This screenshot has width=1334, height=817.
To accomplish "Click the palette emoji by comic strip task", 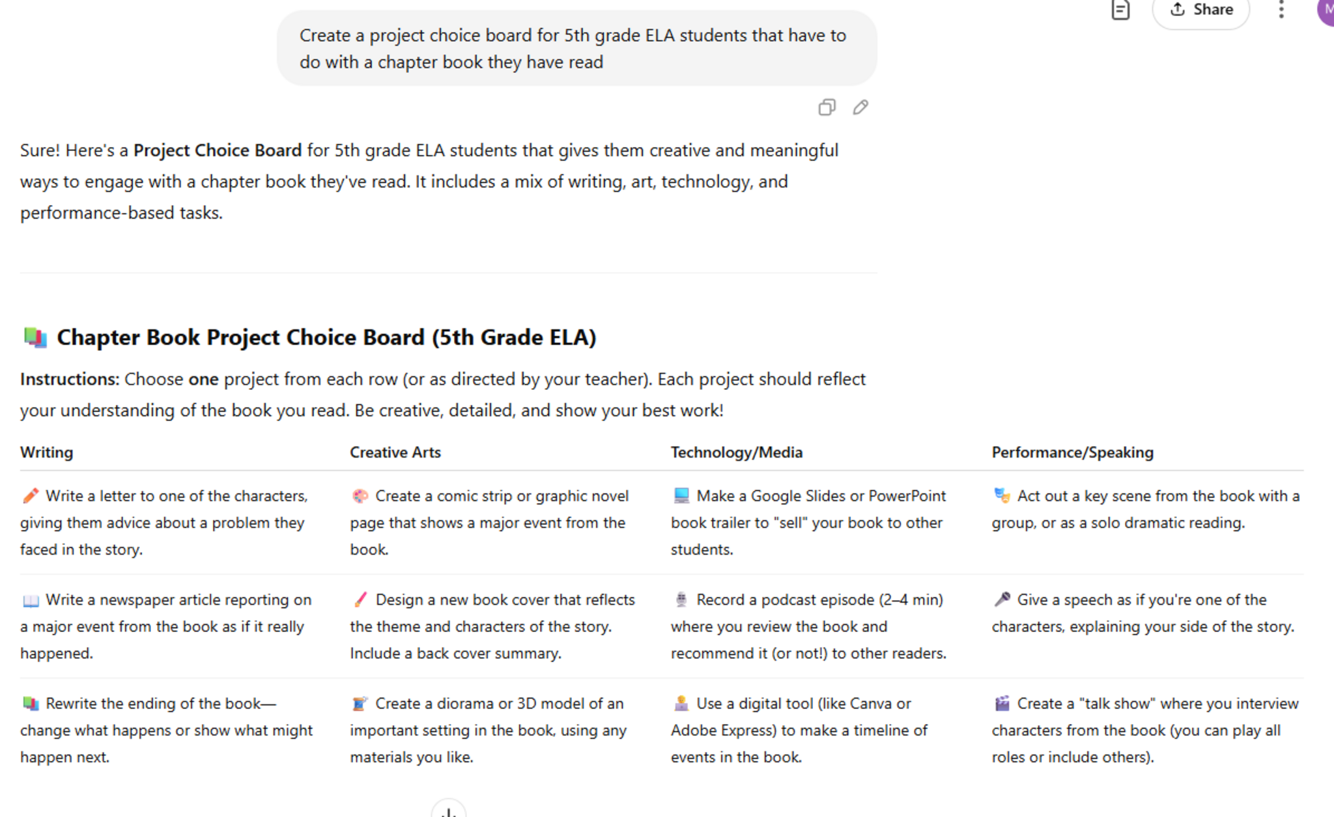I will [360, 496].
